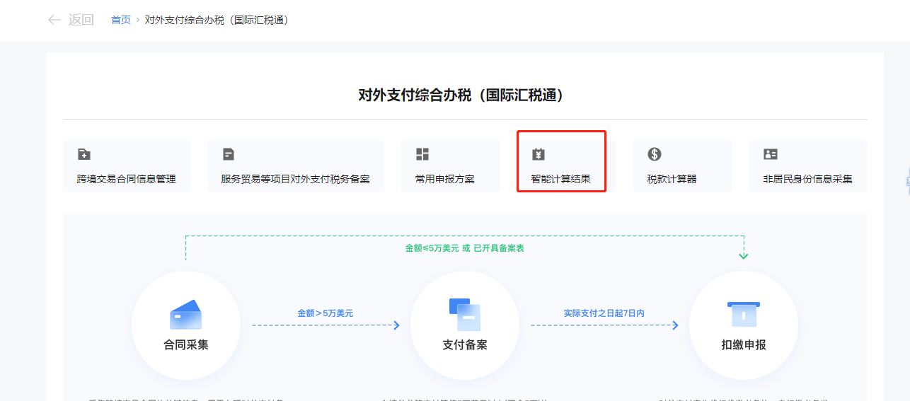Click the 返回 text button
Viewport: 910px width, 401px height.
[81, 20]
